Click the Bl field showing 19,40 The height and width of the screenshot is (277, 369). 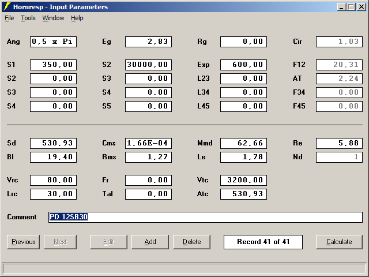(x=53, y=157)
